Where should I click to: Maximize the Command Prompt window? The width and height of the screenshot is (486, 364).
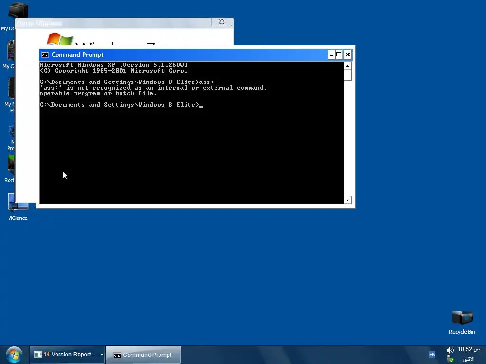pos(339,55)
